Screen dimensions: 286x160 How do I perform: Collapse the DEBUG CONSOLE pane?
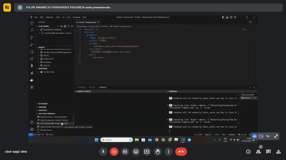click(84, 92)
